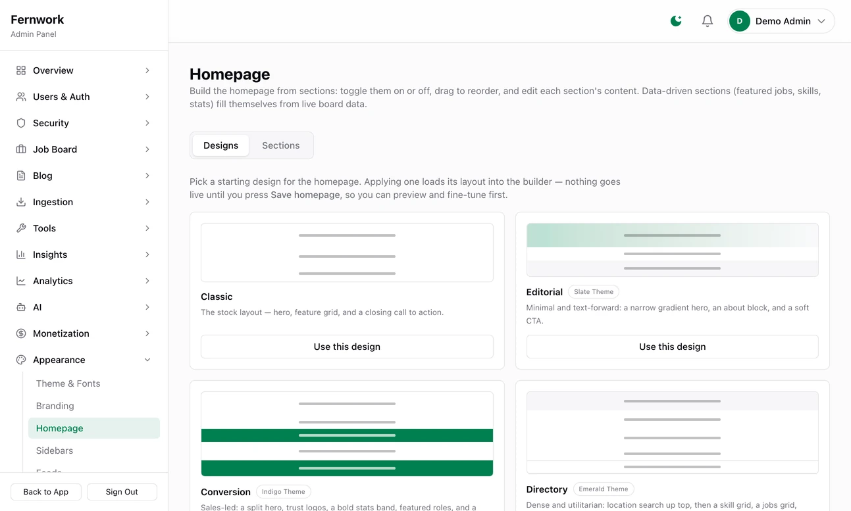Click the Editorial design title

544,292
